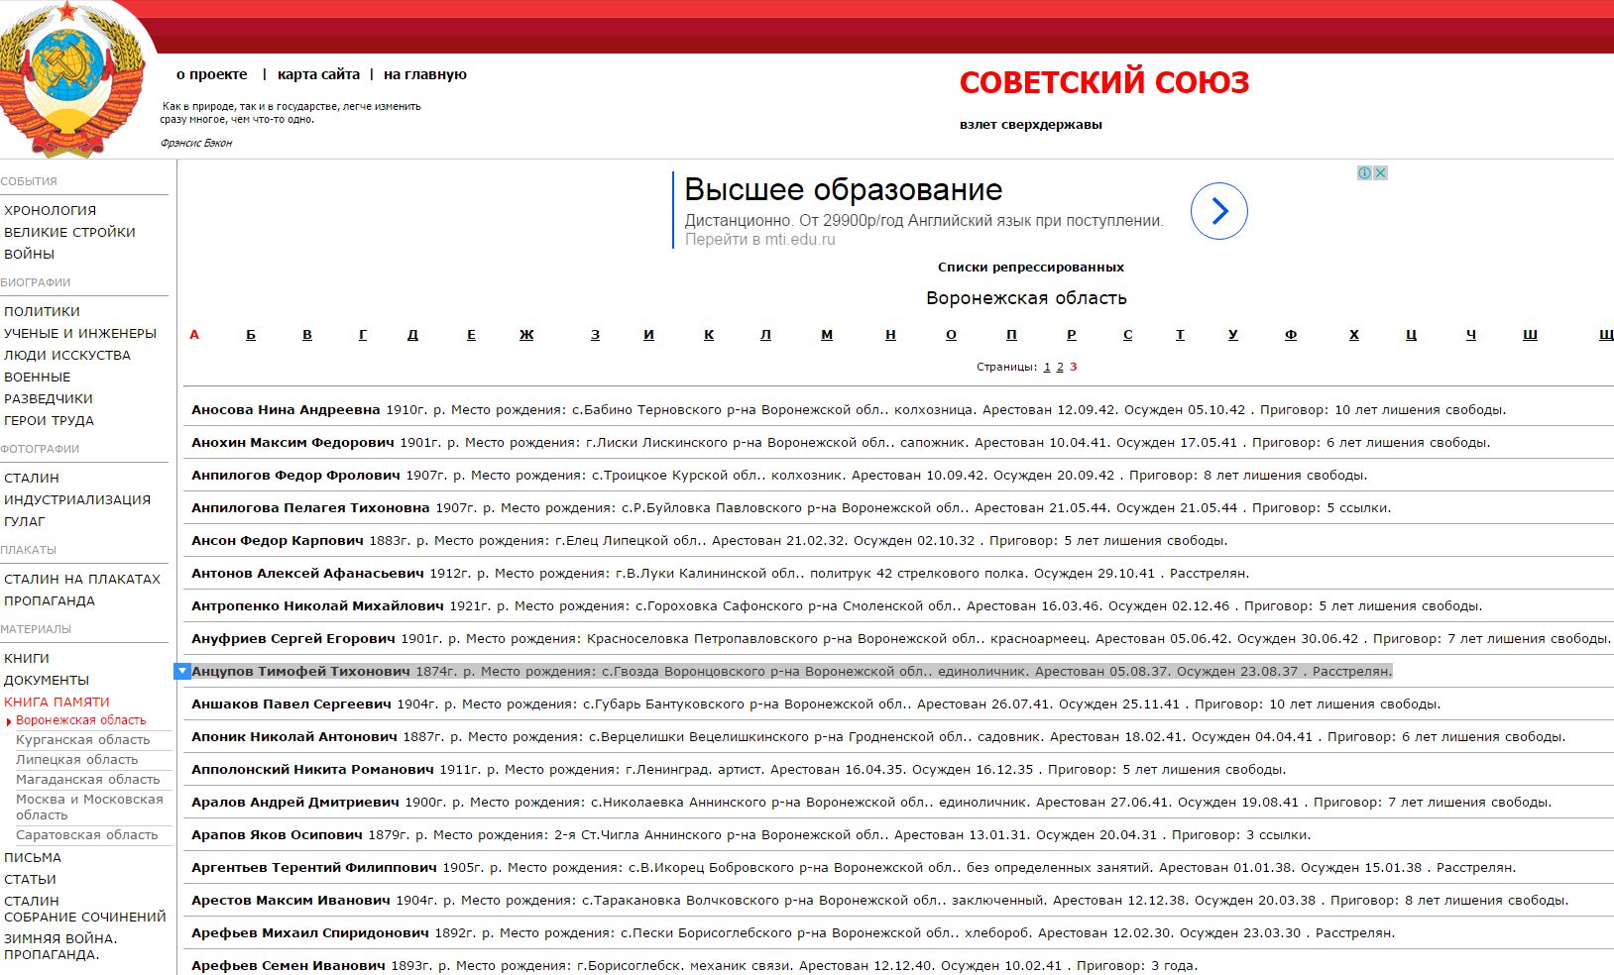Open the ХРОНОЛОГИЯ sidebar section

[50, 210]
